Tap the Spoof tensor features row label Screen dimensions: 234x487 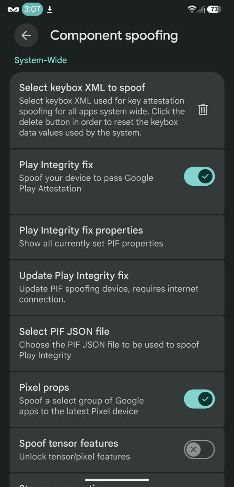click(68, 443)
